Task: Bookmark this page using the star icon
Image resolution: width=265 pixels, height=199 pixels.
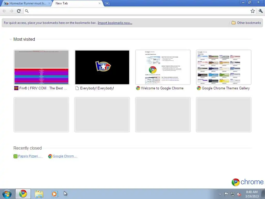Action: (x=253, y=11)
